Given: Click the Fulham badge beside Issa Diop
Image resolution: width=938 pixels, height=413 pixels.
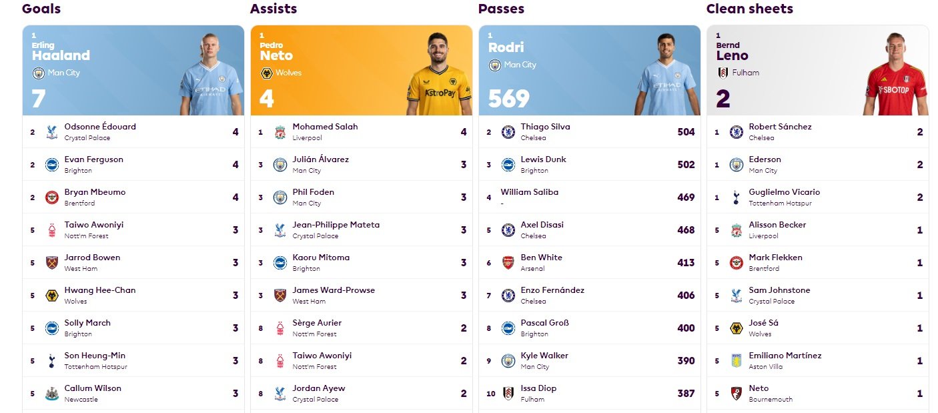Looking at the screenshot, I should (x=508, y=394).
